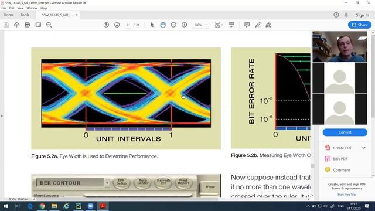Click the vertical document scrollbar thumb

(x=312, y=165)
